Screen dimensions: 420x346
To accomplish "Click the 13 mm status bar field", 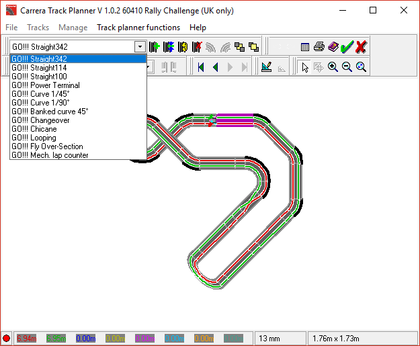I will (x=280, y=338).
